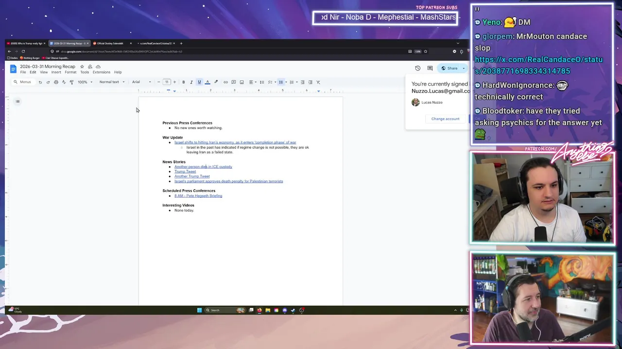622x349 pixels.
Task: Bookmark this page with star icon
Action: pos(425,51)
